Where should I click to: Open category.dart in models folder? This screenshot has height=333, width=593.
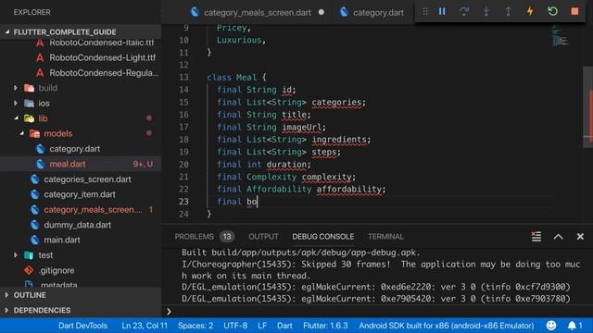(x=74, y=149)
